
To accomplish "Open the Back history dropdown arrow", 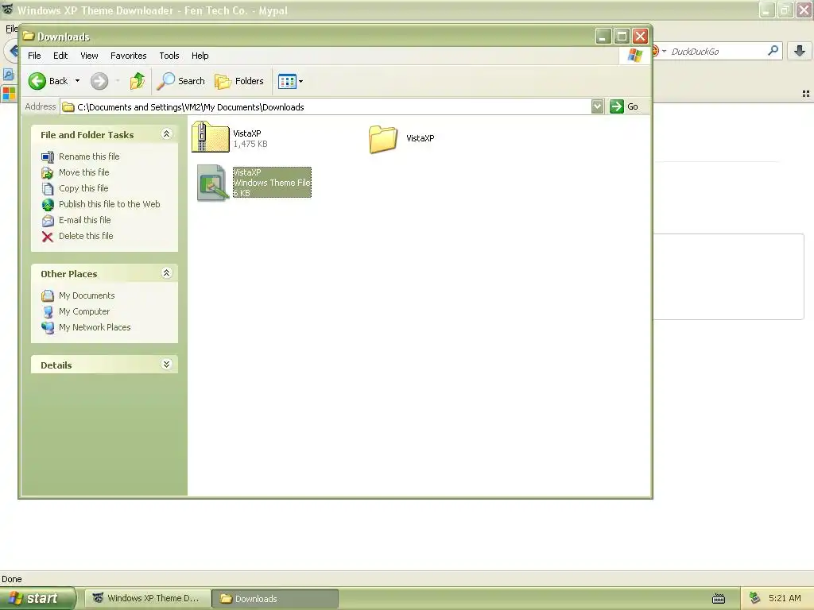I will pos(77,81).
